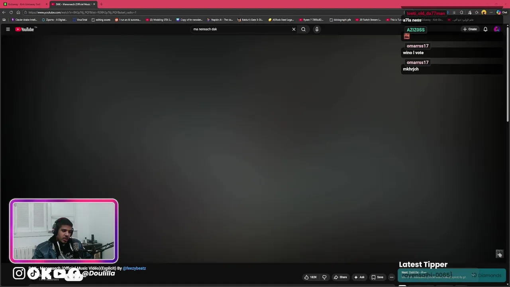Open 'Ryzen 7 7800x3D...' bookmark

(x=312, y=20)
